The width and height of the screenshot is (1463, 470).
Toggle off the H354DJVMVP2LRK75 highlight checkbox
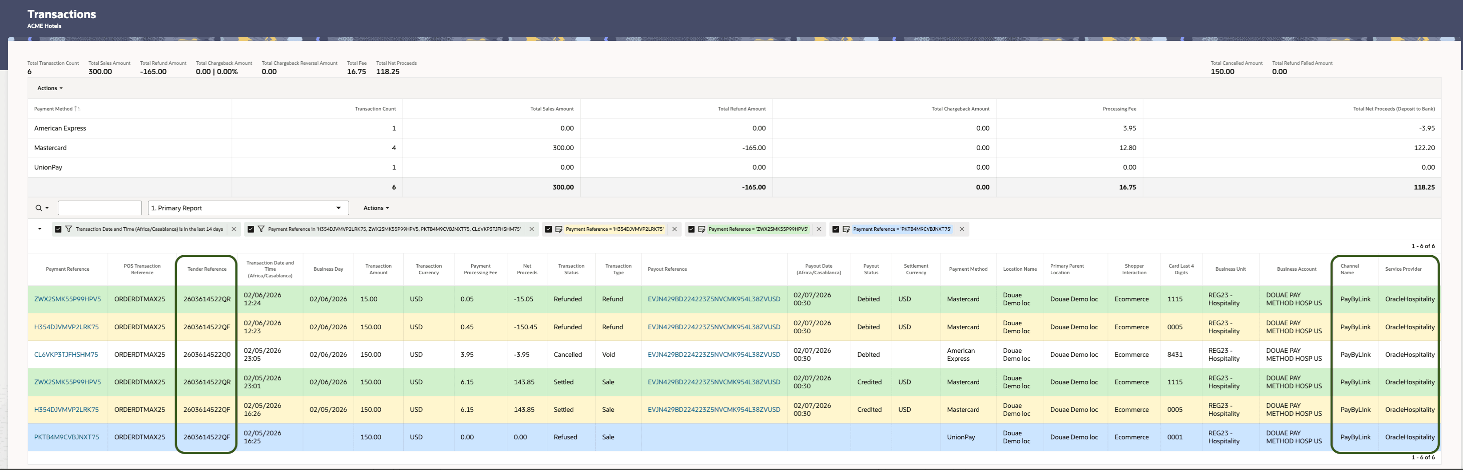pos(548,229)
